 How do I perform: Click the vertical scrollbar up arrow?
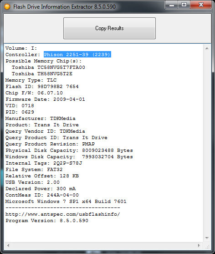207,48
